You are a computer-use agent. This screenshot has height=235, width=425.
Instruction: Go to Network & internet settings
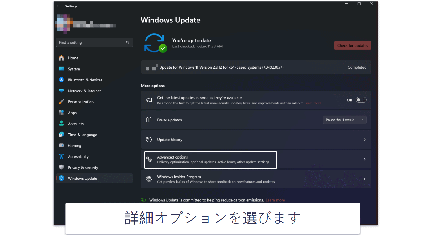(x=94, y=91)
